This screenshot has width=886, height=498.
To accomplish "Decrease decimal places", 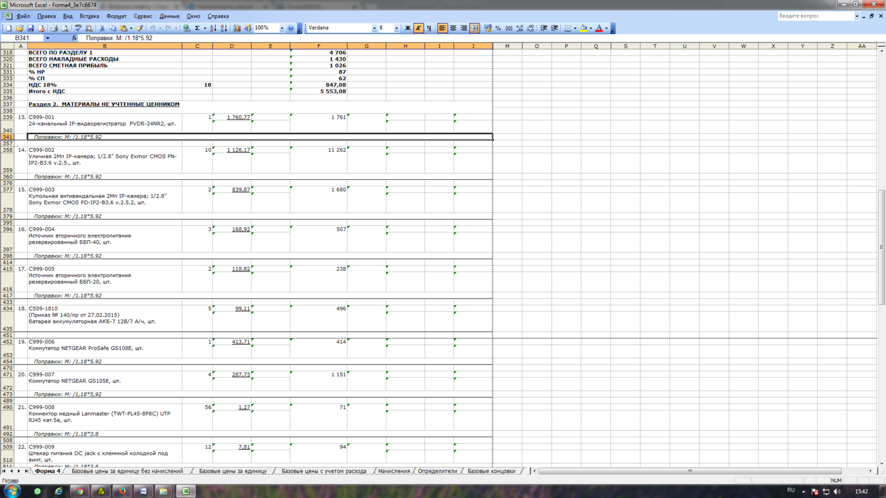I will pos(530,28).
